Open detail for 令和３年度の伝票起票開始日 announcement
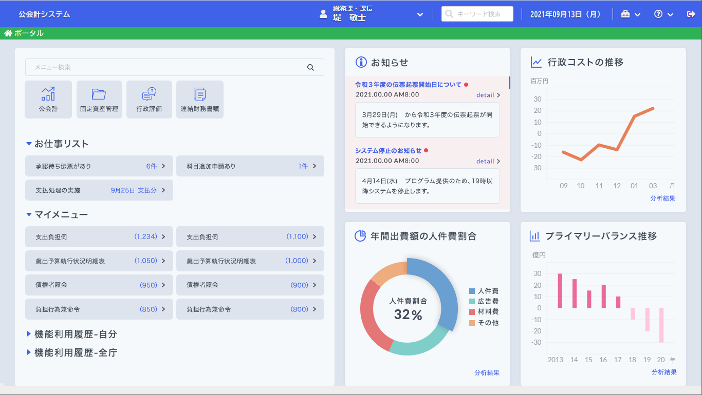Viewport: 702px width, 395px height. pos(488,95)
